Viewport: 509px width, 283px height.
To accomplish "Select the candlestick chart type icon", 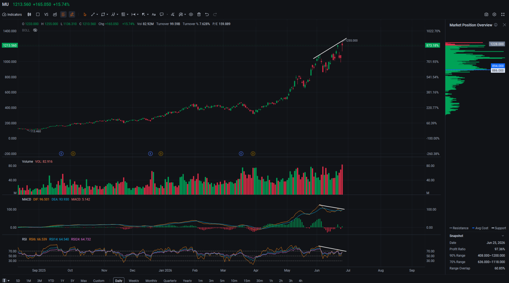I will 29,14.
